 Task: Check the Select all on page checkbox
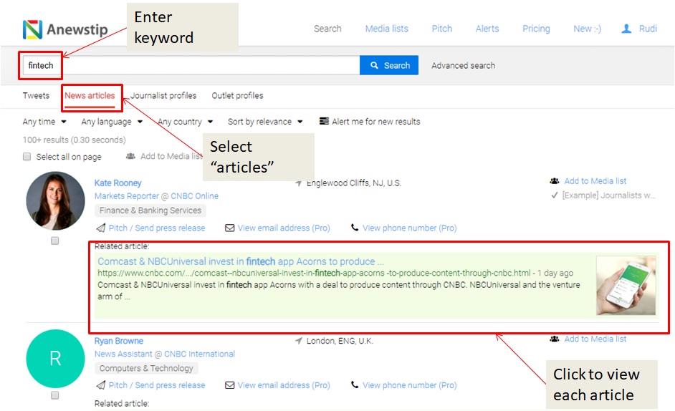[27, 157]
